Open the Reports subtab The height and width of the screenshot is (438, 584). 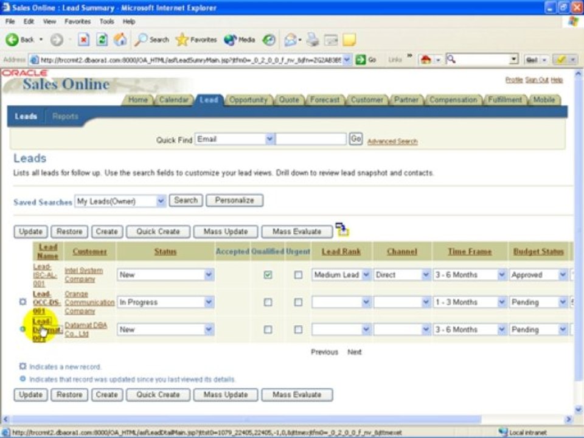(65, 117)
